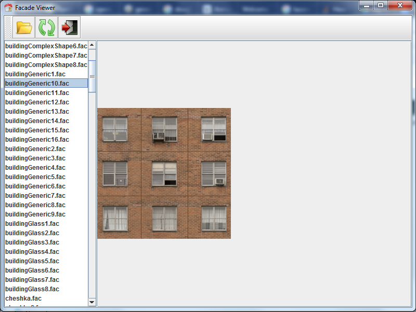The width and height of the screenshot is (416, 312).
Task: Exit the application via the door icon
Action: point(70,28)
